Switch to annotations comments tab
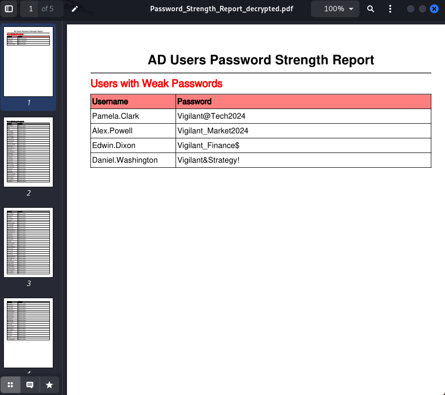Image resolution: width=445 pixels, height=395 pixels. (x=30, y=385)
